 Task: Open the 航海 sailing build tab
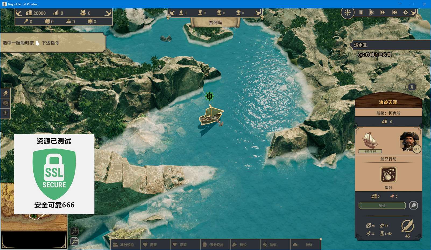point(275,245)
